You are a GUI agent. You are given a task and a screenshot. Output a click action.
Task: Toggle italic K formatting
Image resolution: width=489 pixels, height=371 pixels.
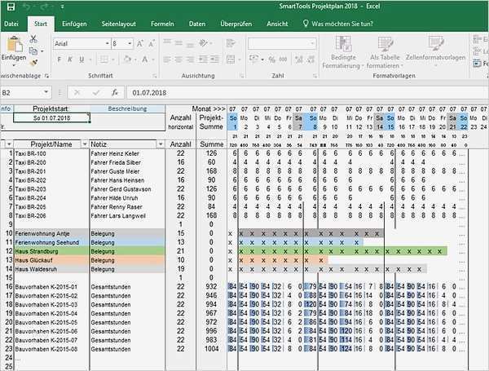click(x=69, y=60)
